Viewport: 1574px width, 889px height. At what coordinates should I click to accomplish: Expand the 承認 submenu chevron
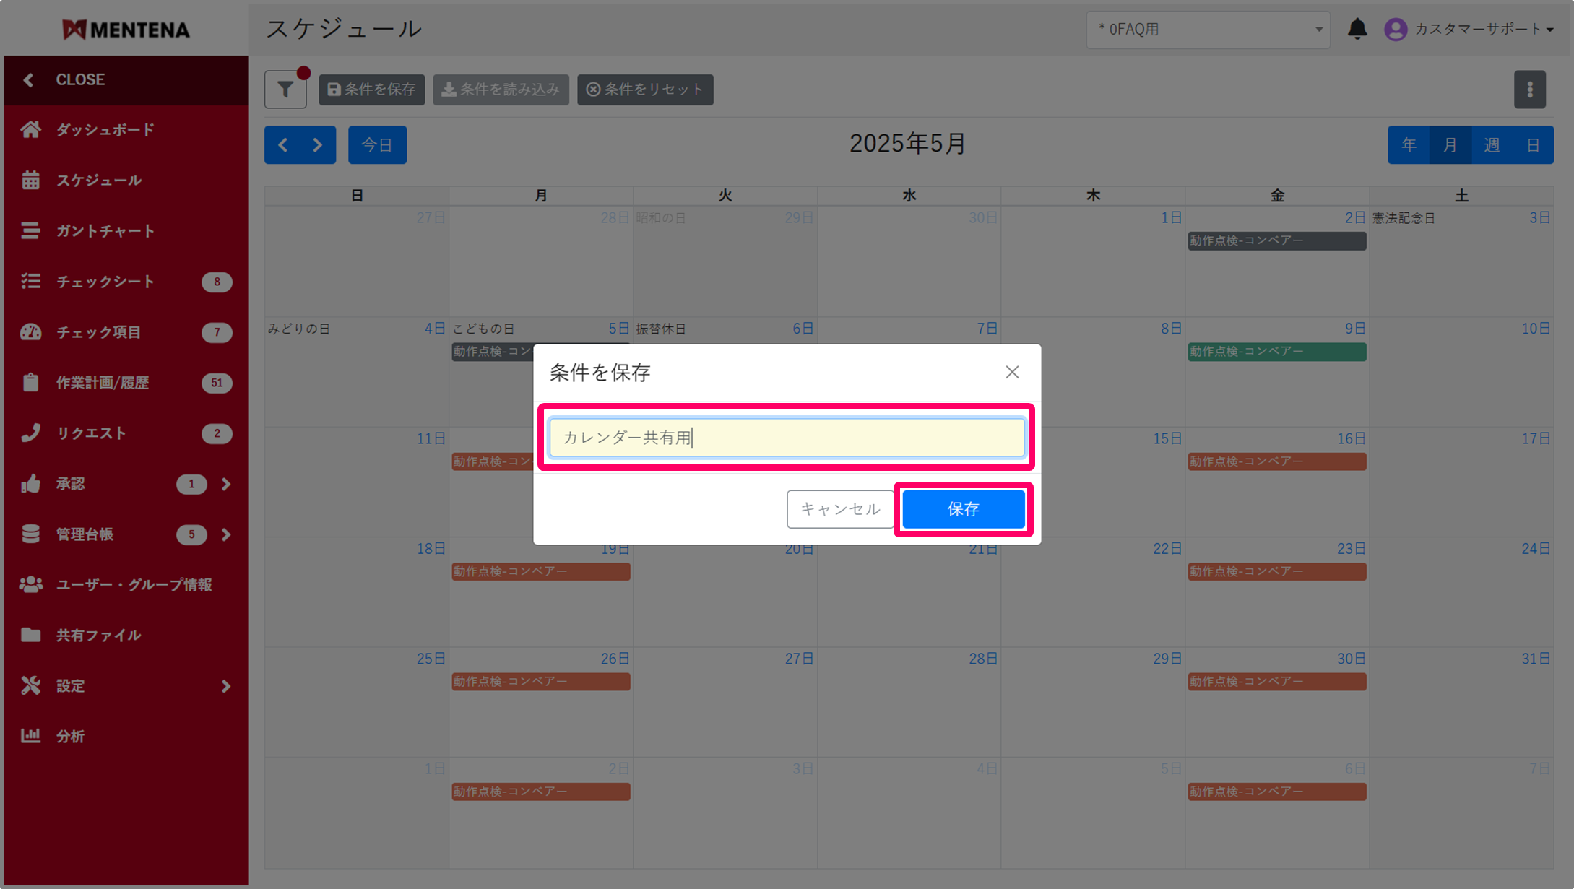[x=226, y=484]
